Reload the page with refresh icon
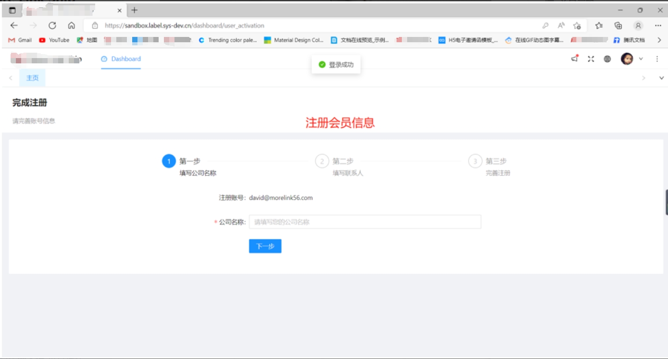This screenshot has height=359, width=668. pyautogui.click(x=52, y=26)
